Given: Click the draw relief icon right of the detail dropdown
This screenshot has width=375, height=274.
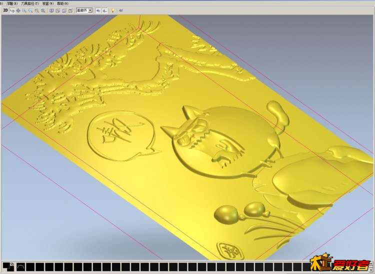Looking at the screenshot, I should coord(98,10).
